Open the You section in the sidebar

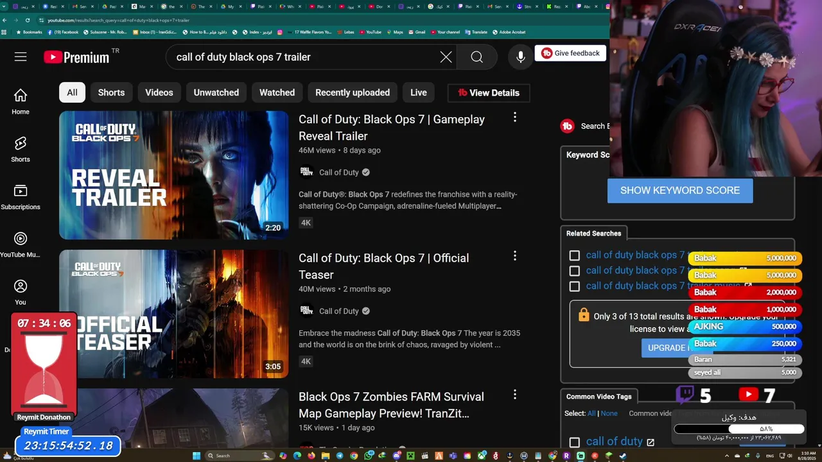tap(21, 291)
